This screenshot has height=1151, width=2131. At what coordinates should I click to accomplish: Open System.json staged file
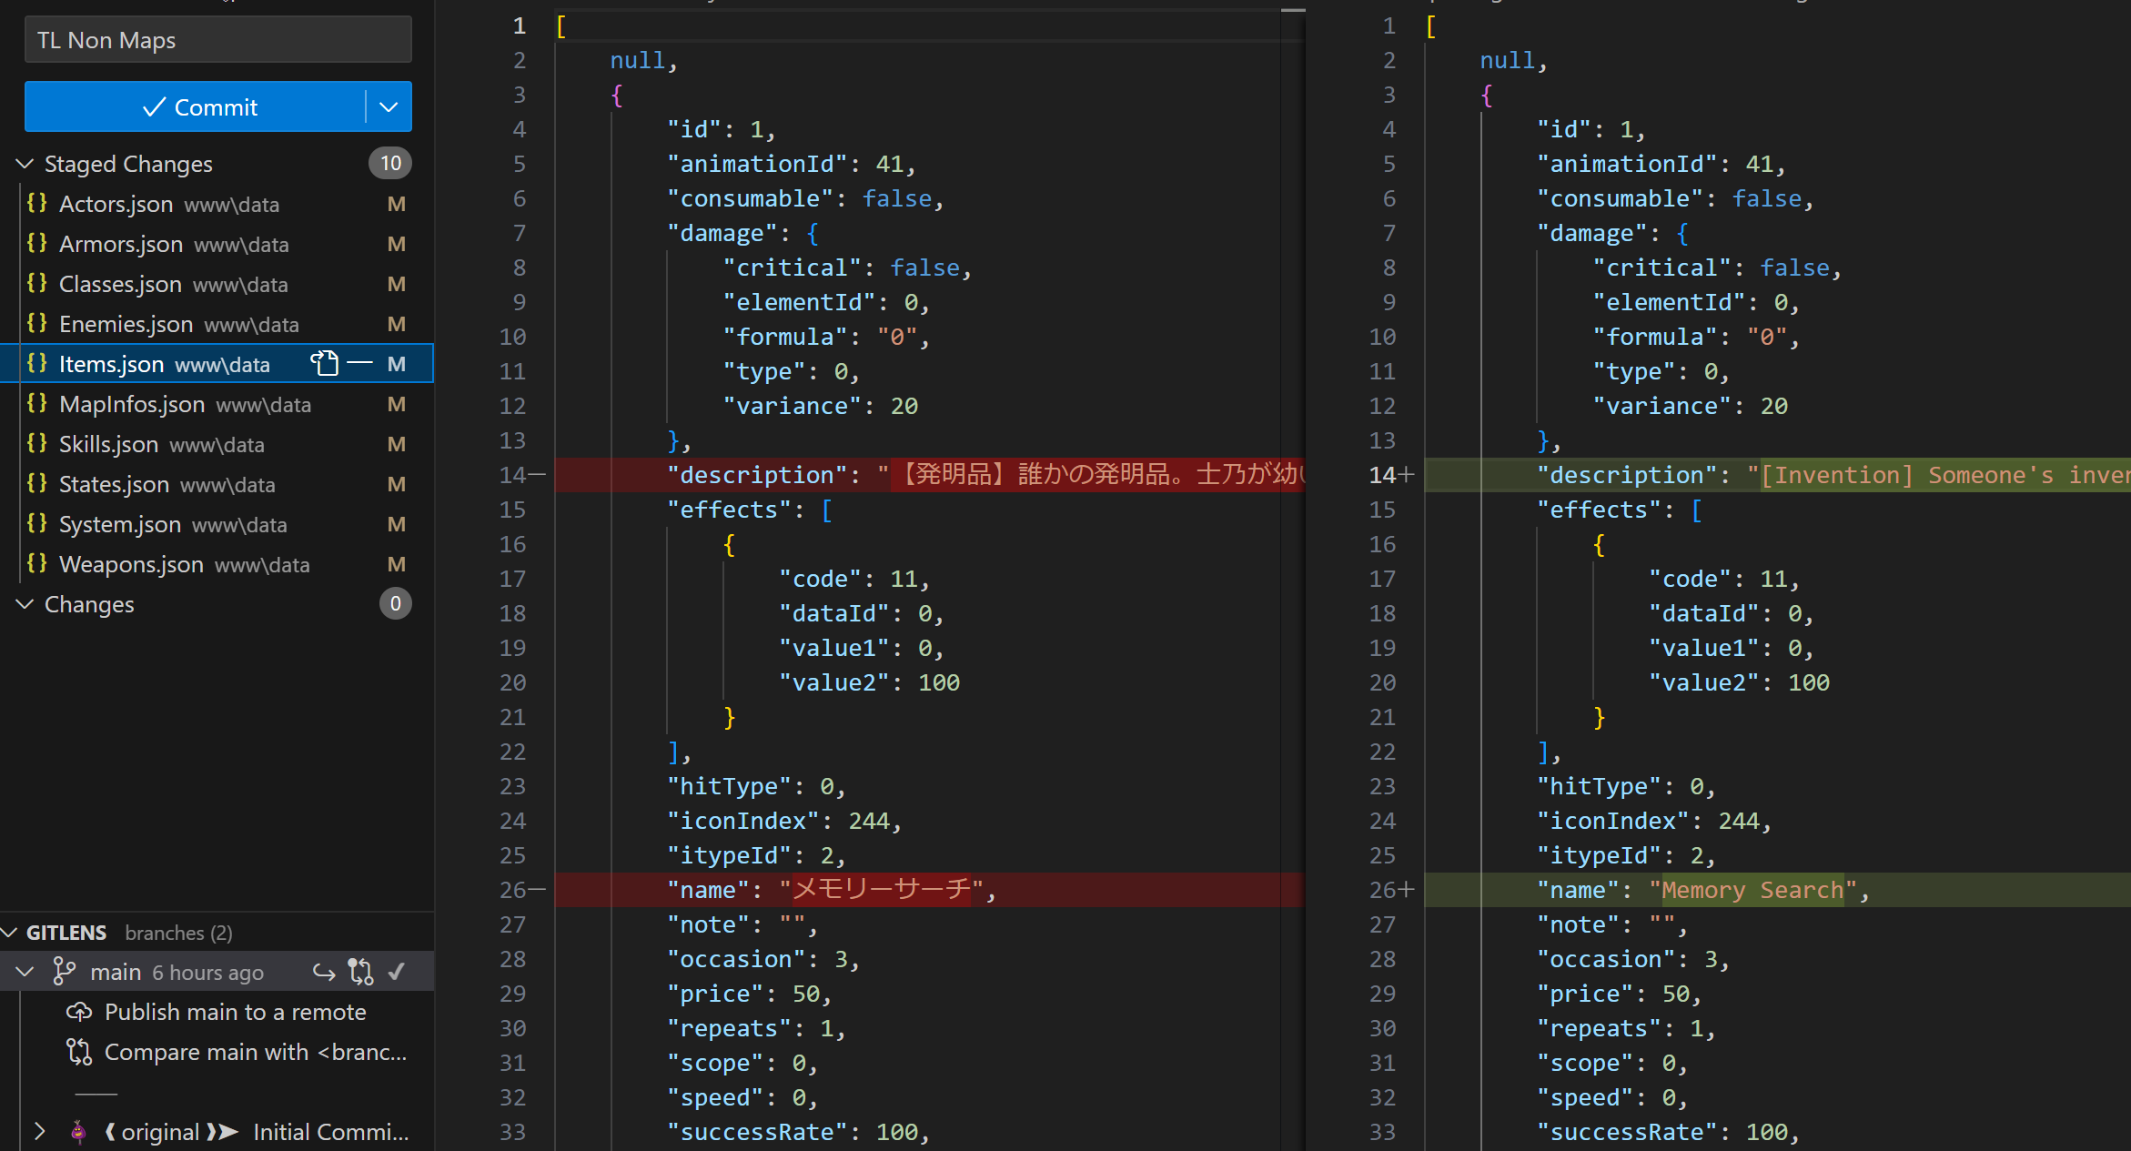click(x=217, y=524)
